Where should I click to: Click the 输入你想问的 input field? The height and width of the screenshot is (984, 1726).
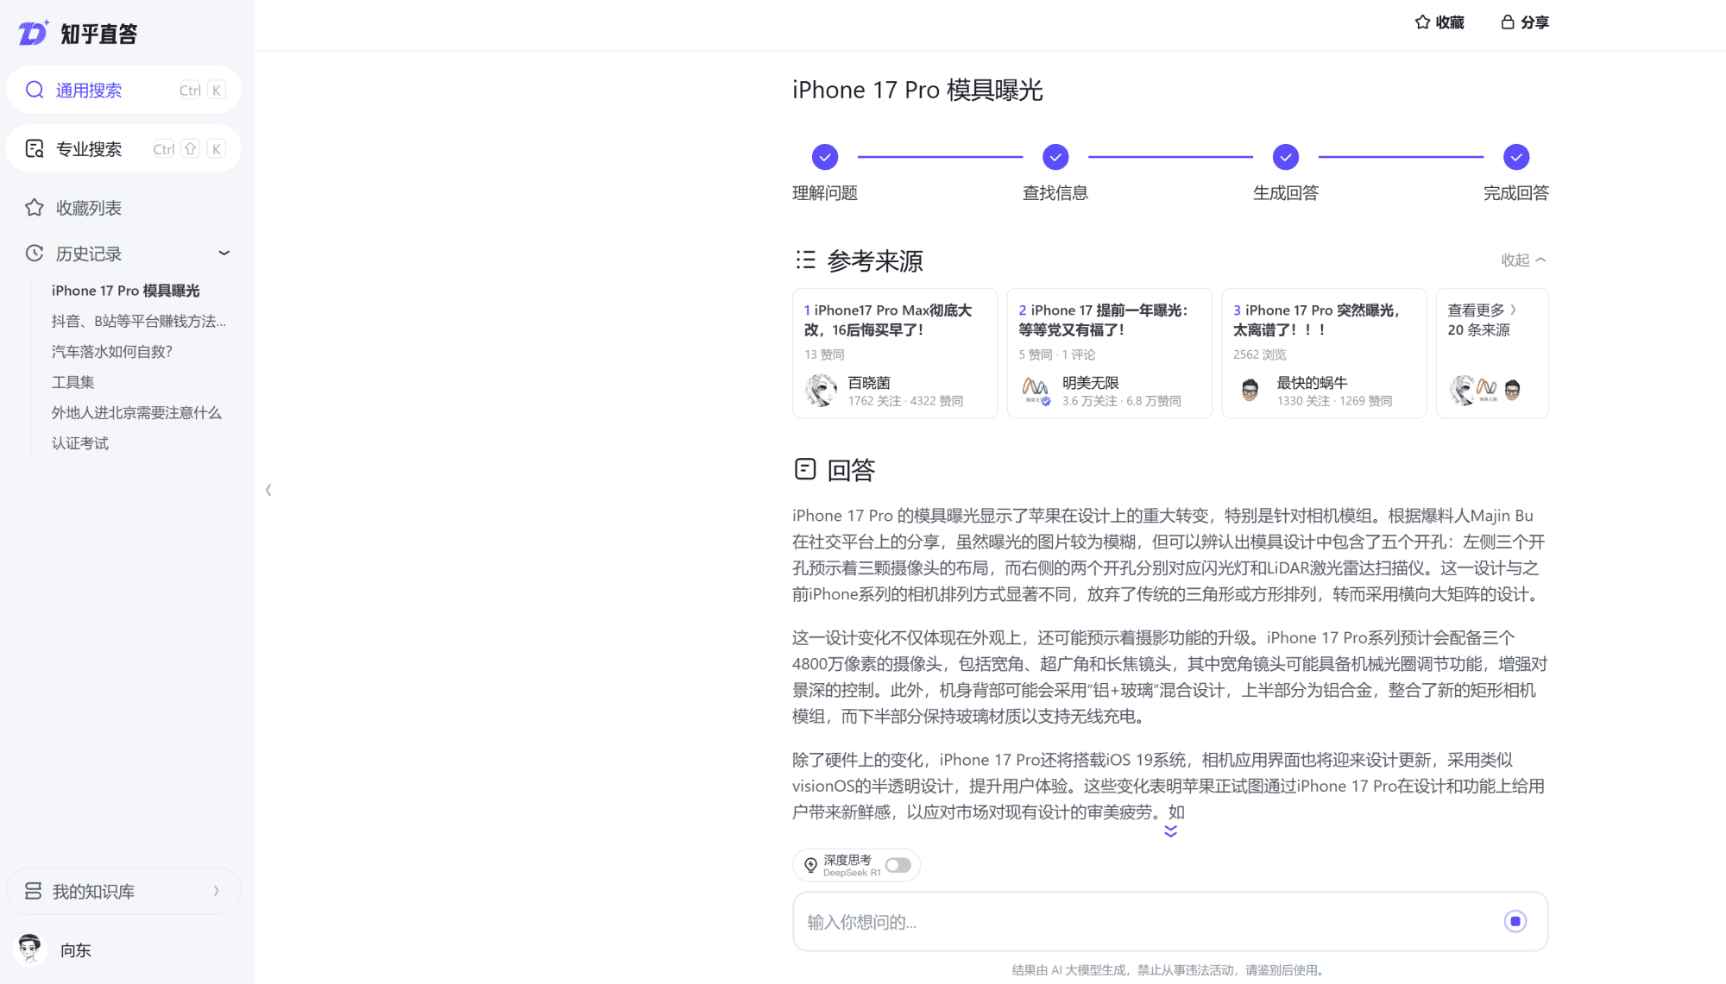1036,921
